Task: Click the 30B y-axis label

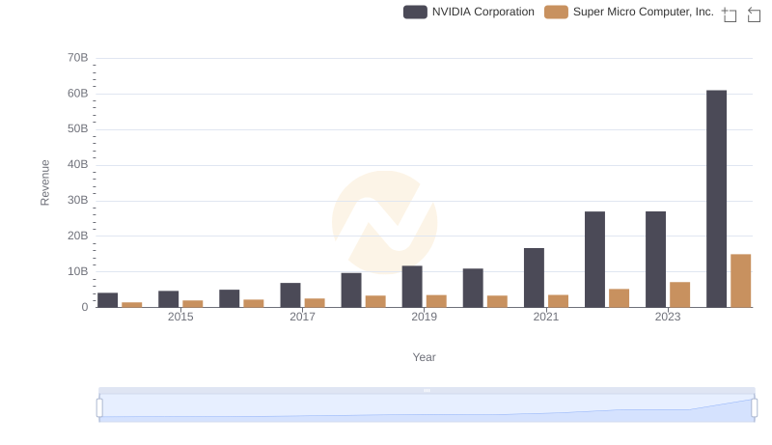Action: click(x=78, y=201)
